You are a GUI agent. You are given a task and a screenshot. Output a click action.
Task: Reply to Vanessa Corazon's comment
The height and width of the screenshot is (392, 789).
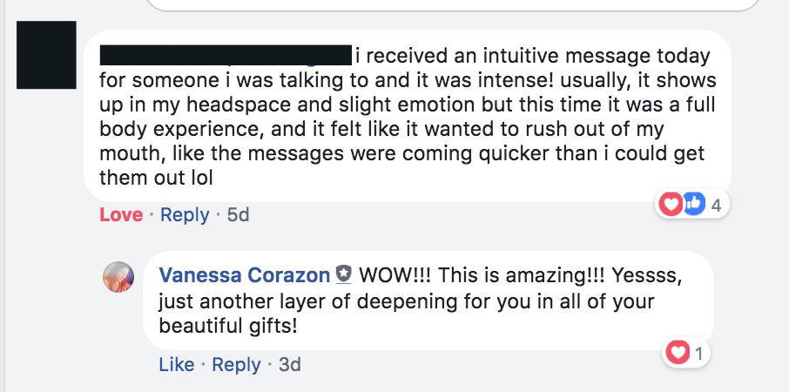click(237, 364)
